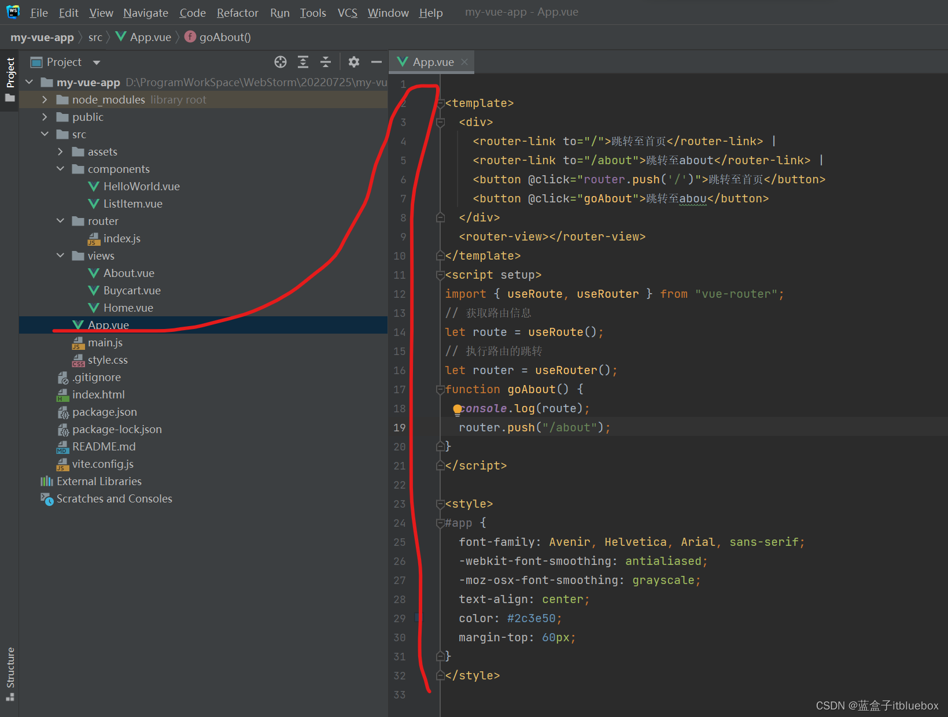Expand the assets folder
The height and width of the screenshot is (717, 948).
coord(61,151)
